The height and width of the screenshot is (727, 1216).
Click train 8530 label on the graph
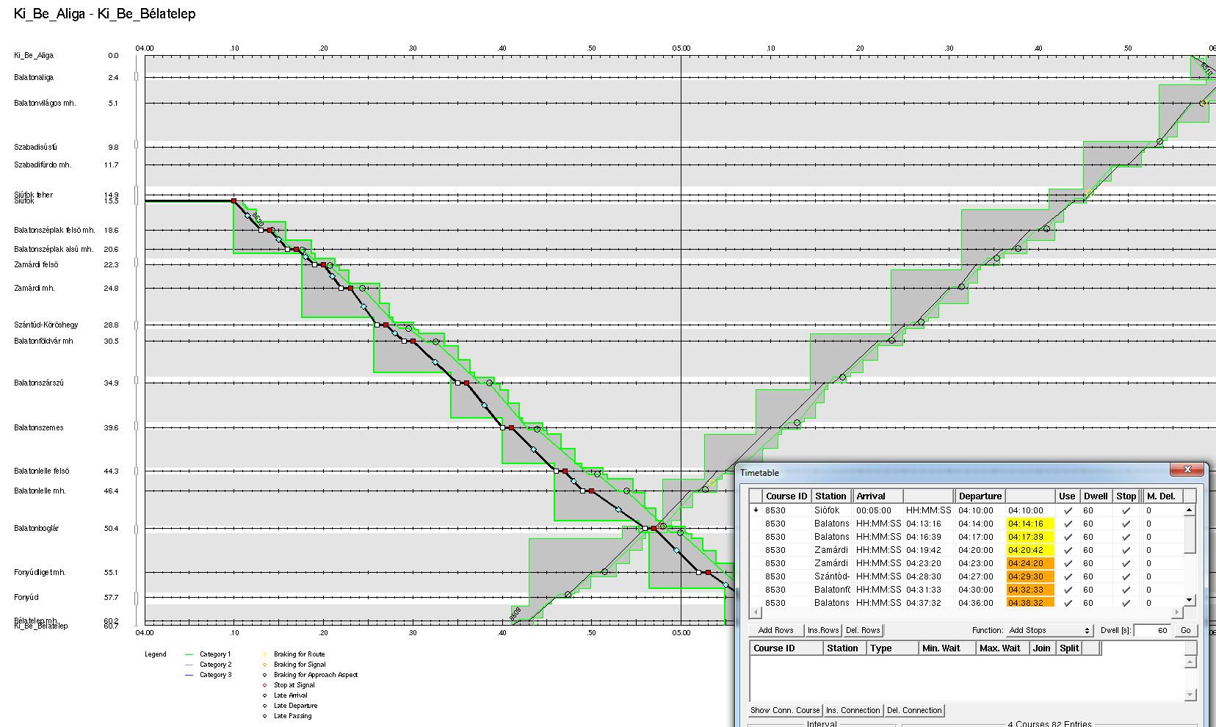coord(257,219)
